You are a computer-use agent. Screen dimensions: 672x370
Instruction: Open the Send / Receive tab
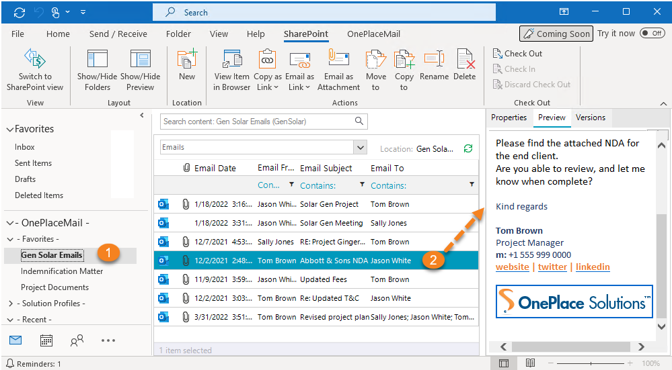click(118, 34)
